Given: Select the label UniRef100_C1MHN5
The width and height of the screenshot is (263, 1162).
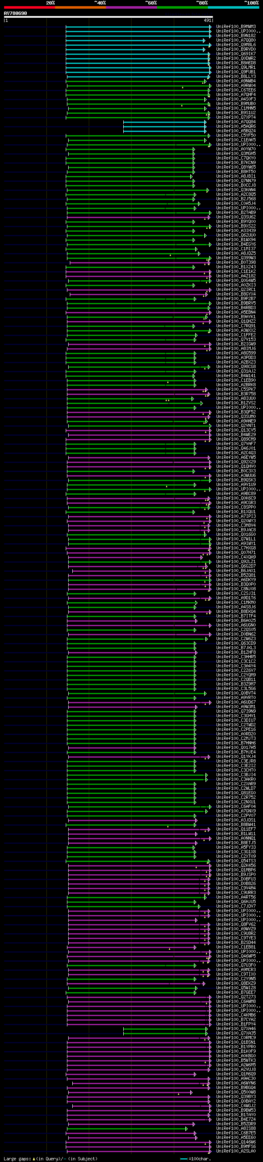Looking at the screenshot, I should [x=235, y=109].
